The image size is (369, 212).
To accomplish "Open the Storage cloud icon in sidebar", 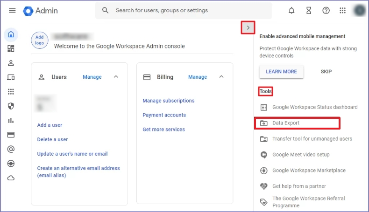I will (11, 178).
